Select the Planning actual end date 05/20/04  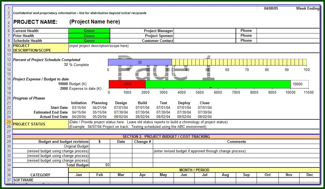coord(100,117)
